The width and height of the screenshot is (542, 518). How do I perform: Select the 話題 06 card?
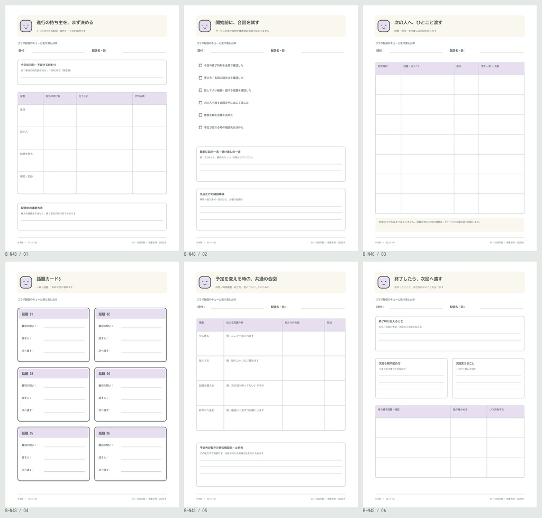coord(131,454)
